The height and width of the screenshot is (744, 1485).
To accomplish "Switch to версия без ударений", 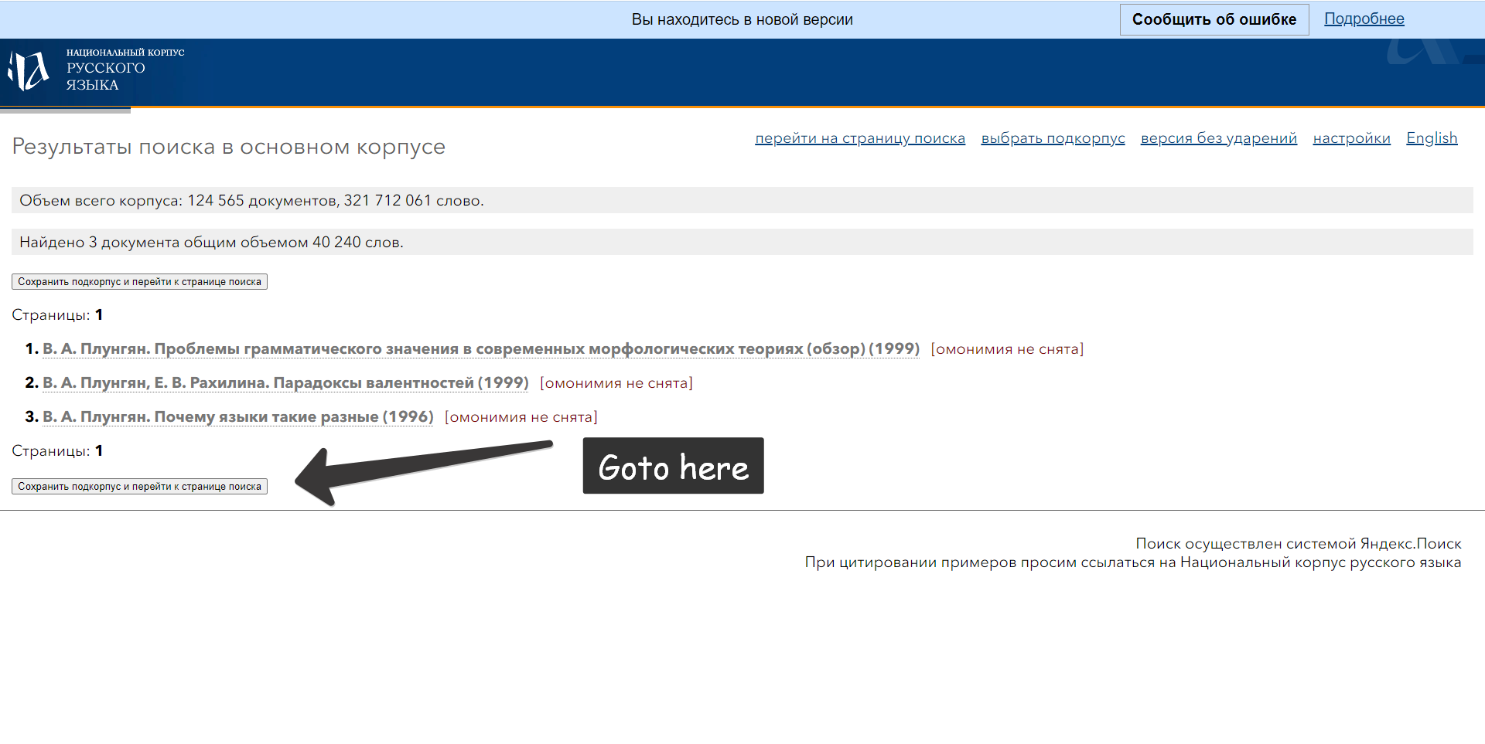I will pyautogui.click(x=1219, y=138).
